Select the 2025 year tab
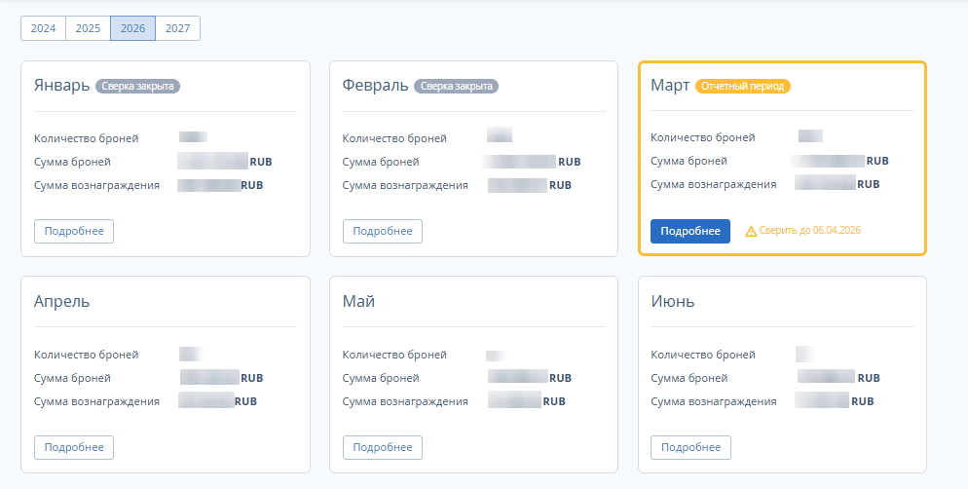The width and height of the screenshot is (968, 489). pos(88,28)
